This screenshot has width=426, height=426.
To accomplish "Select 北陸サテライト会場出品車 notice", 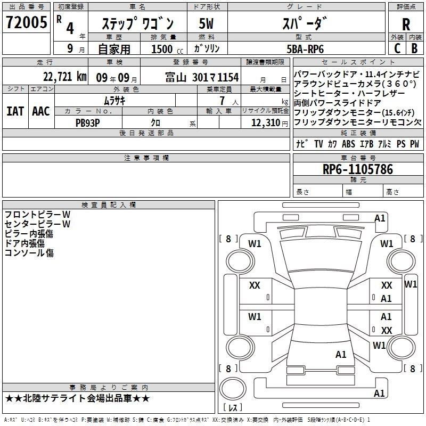I will 77,398.
